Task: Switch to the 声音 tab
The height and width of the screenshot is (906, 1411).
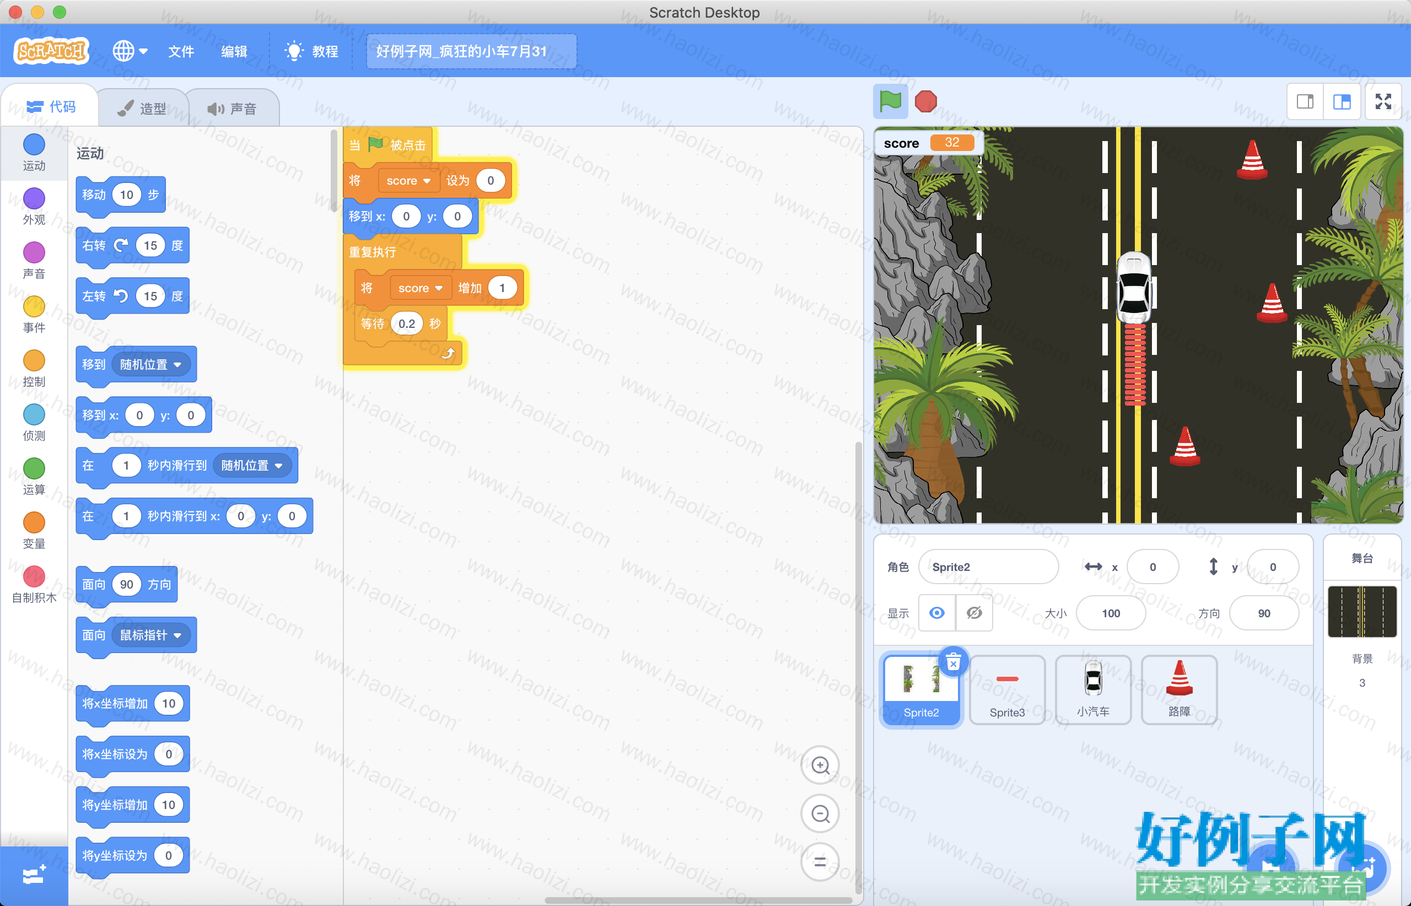Action: (x=233, y=108)
